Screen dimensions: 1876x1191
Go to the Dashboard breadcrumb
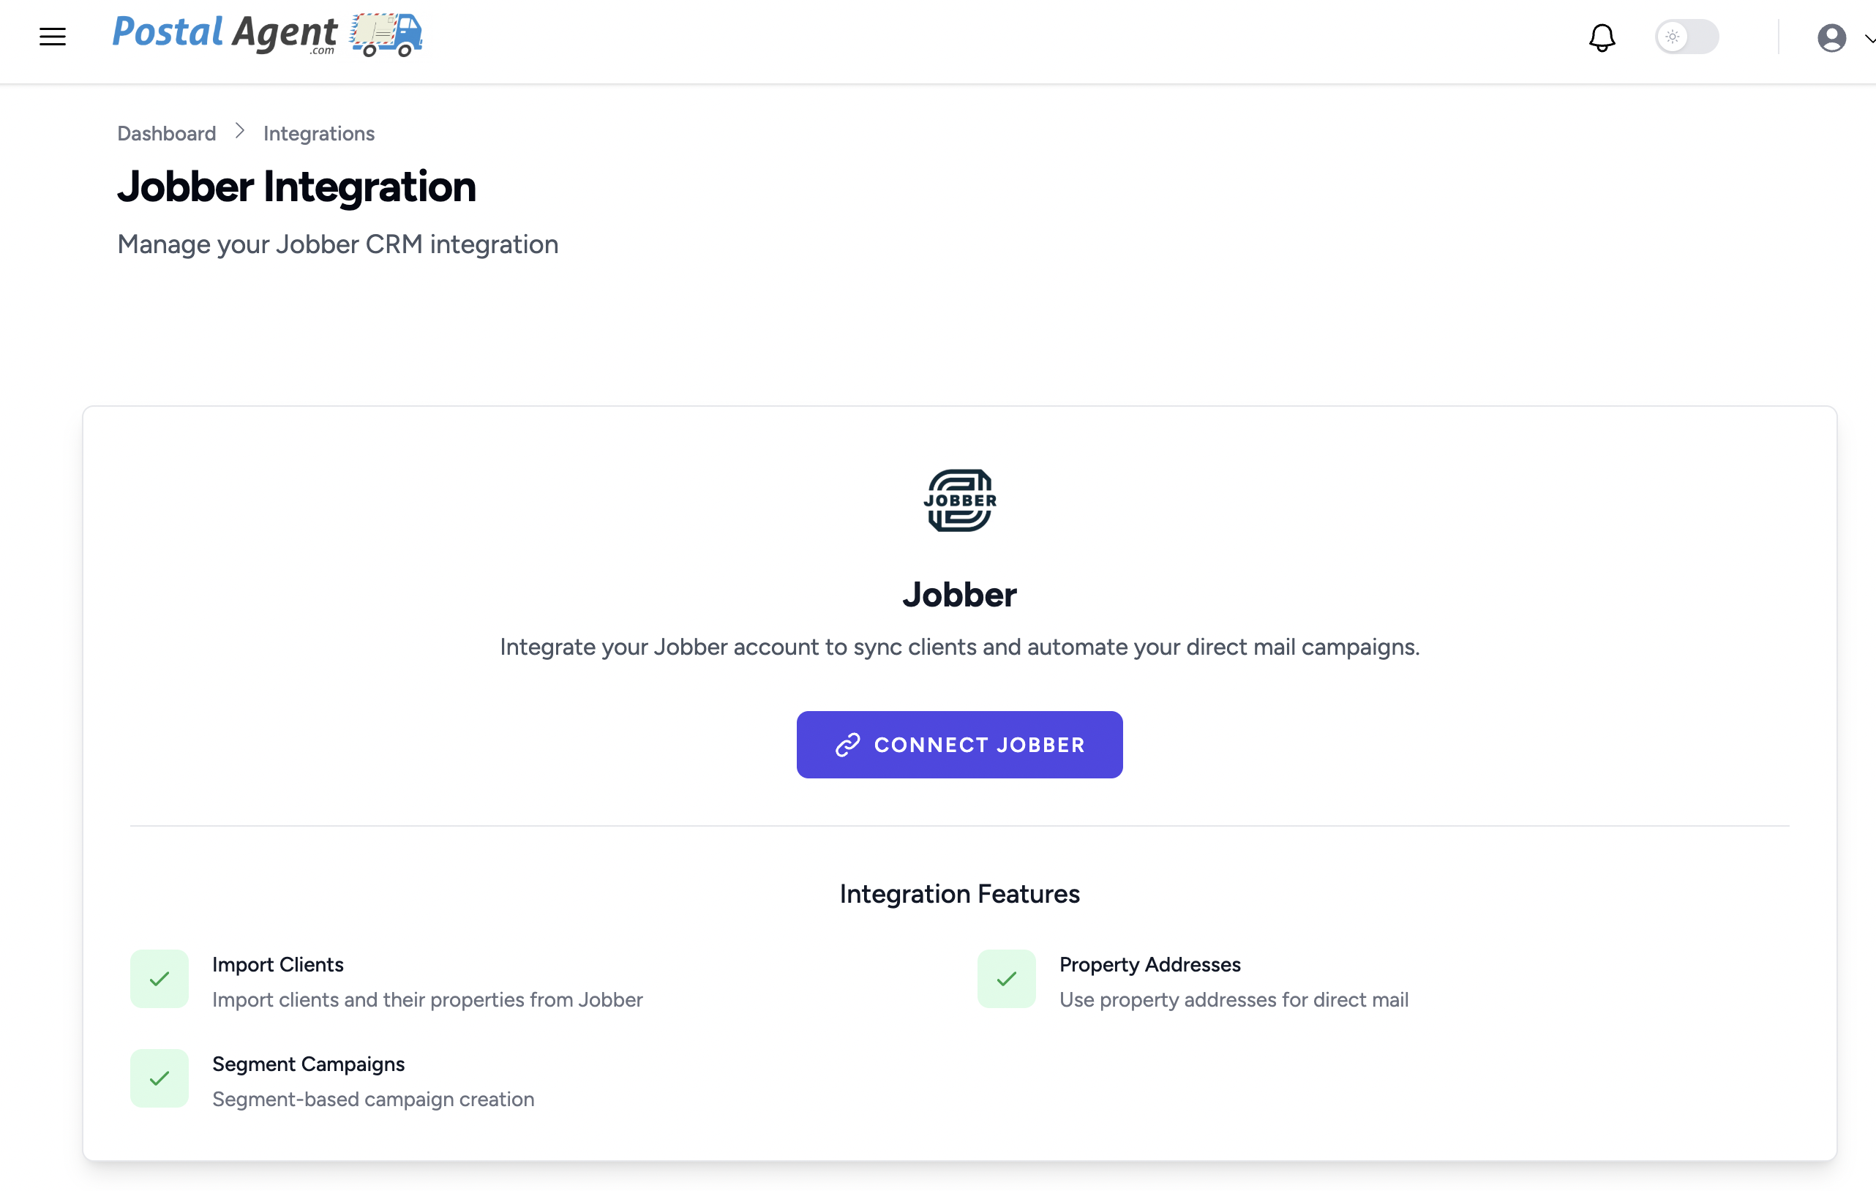click(166, 133)
